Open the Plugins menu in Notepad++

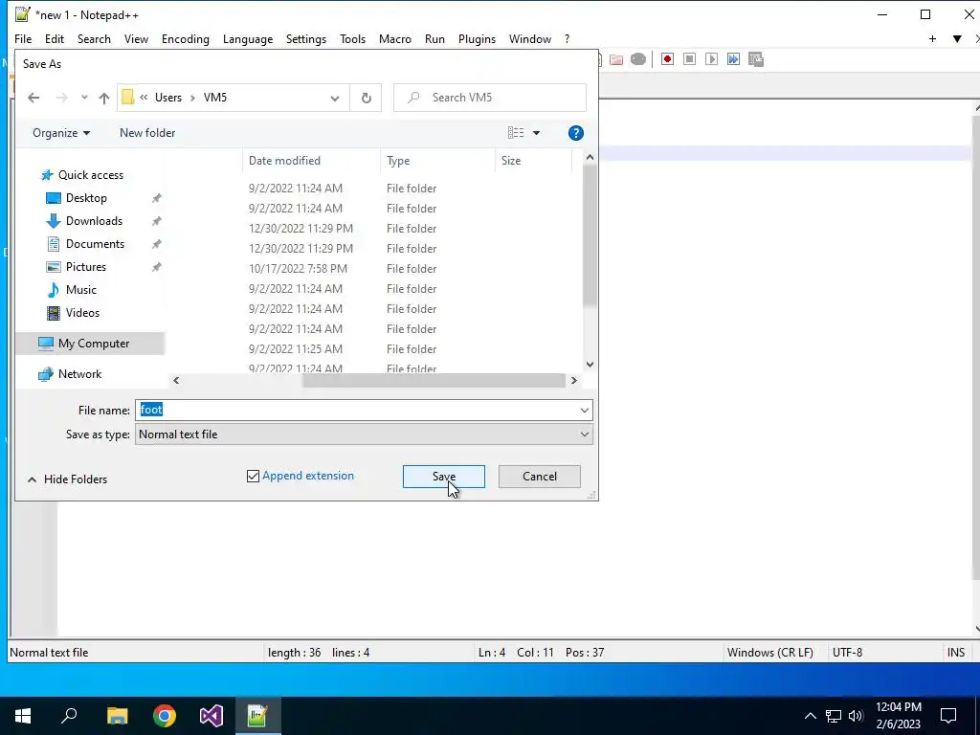[x=477, y=38]
